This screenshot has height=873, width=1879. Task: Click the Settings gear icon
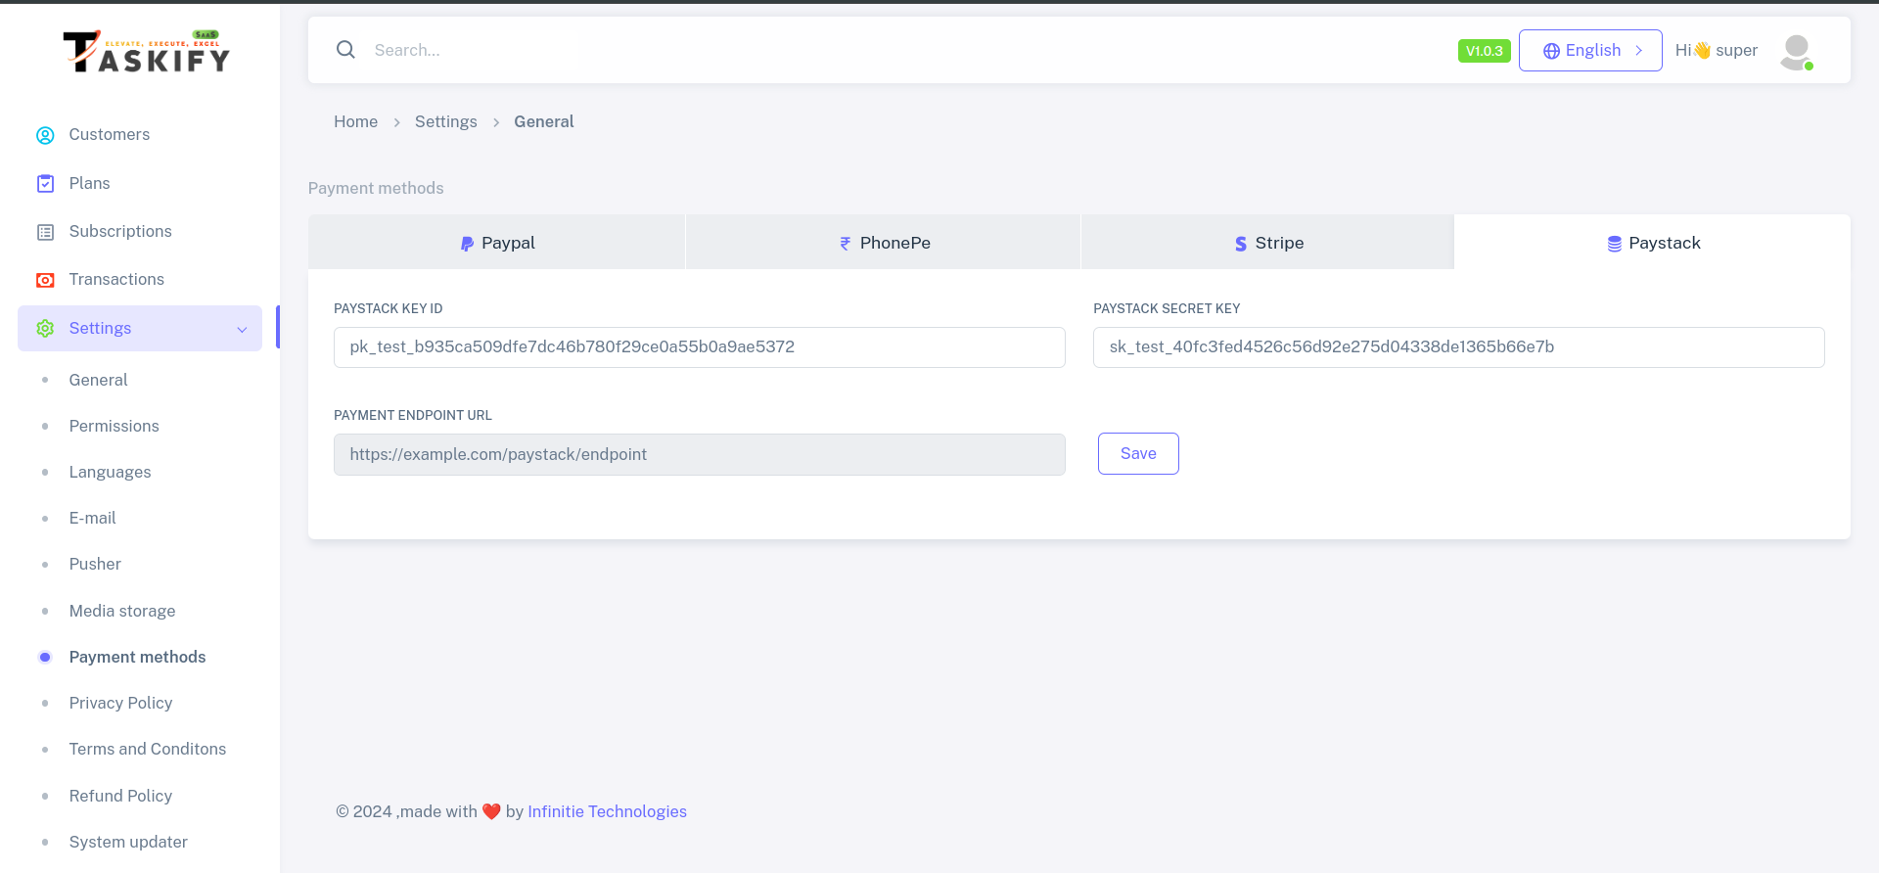45,329
